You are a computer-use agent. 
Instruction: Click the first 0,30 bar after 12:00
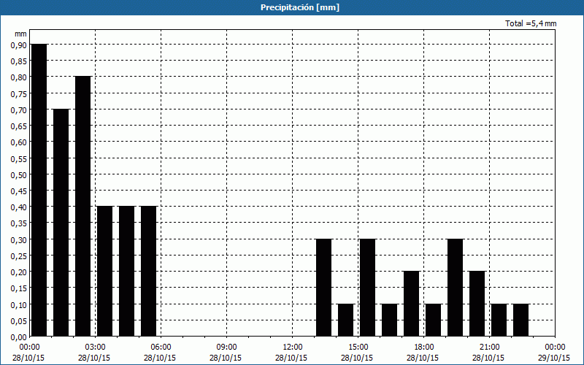pos(324,288)
